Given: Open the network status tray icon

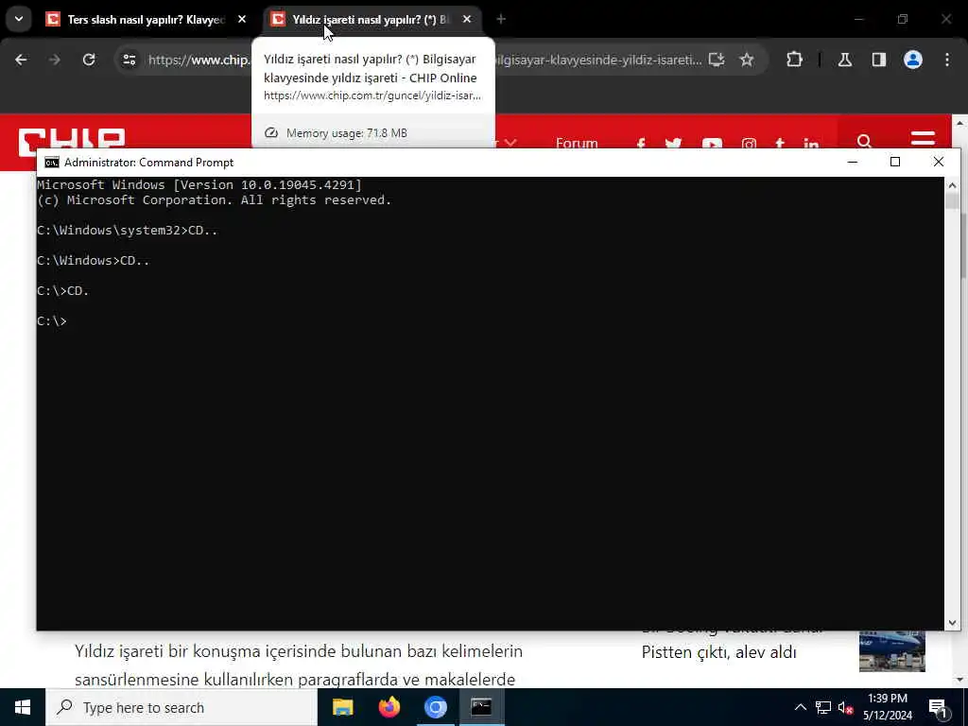Looking at the screenshot, I should [x=823, y=707].
